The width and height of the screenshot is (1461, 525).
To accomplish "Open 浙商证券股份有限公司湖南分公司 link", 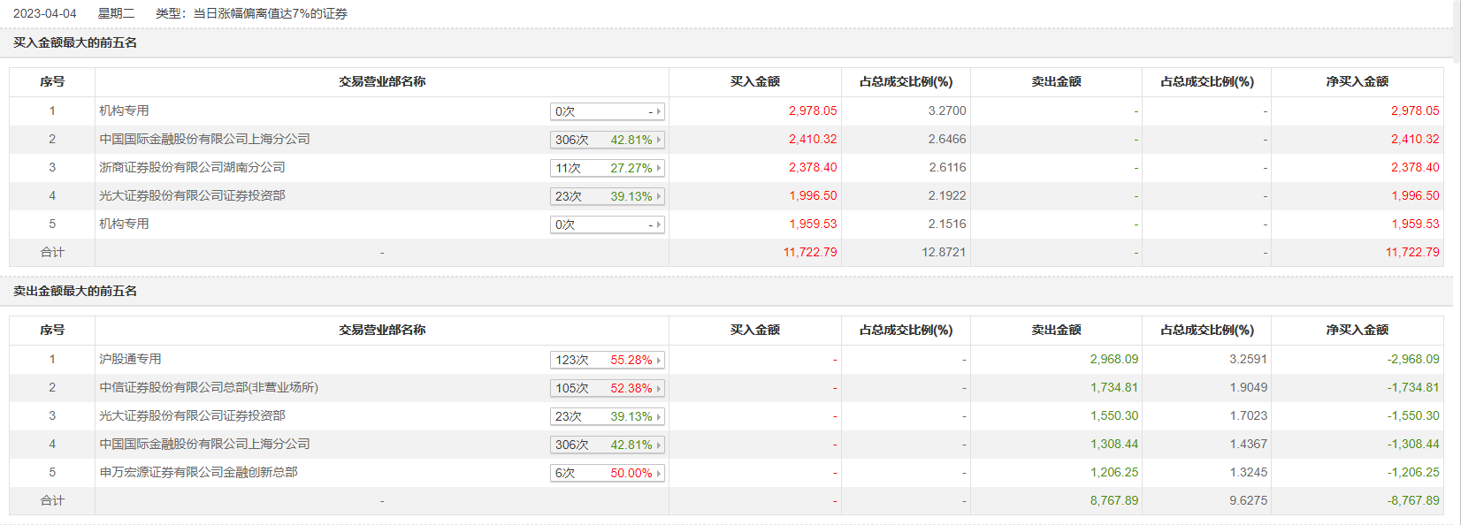I will 192,167.
